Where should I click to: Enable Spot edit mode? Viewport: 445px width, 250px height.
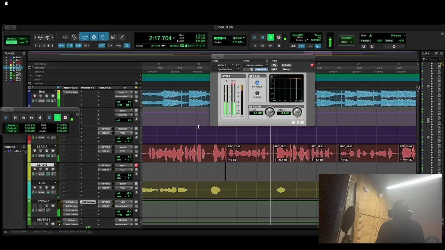tap(23, 39)
